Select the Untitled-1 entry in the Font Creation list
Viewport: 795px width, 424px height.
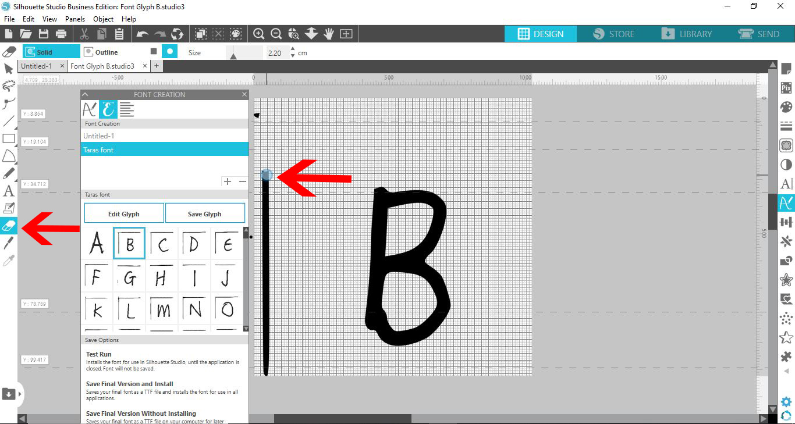165,136
